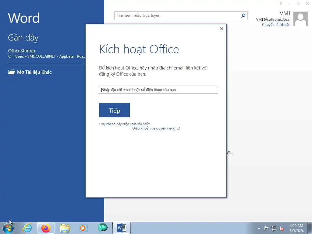The image size is (312, 234).
Task: Open Firefox from the taskbar
Action: [46, 228]
